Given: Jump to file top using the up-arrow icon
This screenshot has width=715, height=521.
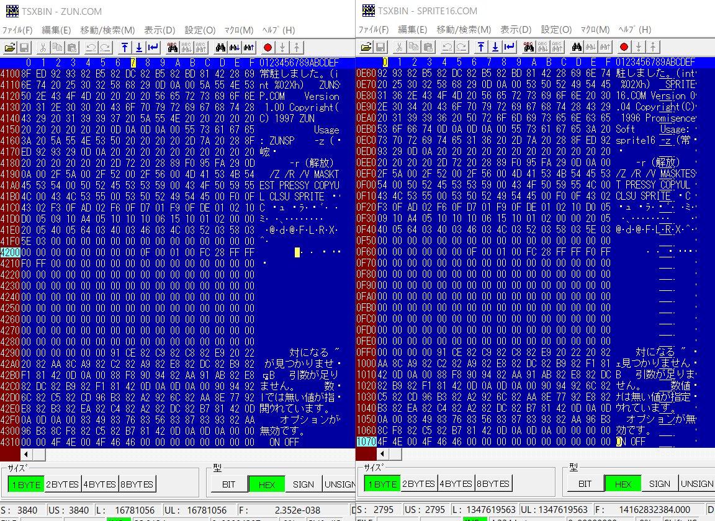Looking at the screenshot, I should coord(124,47).
